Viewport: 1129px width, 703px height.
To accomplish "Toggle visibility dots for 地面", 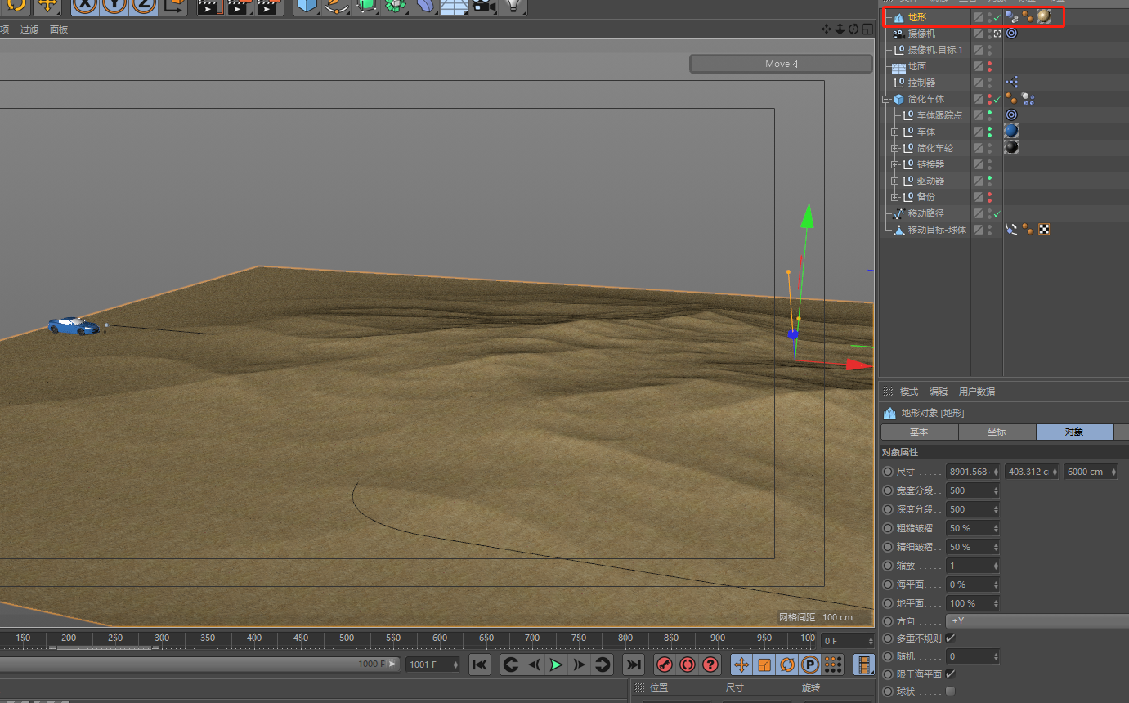I will point(989,66).
